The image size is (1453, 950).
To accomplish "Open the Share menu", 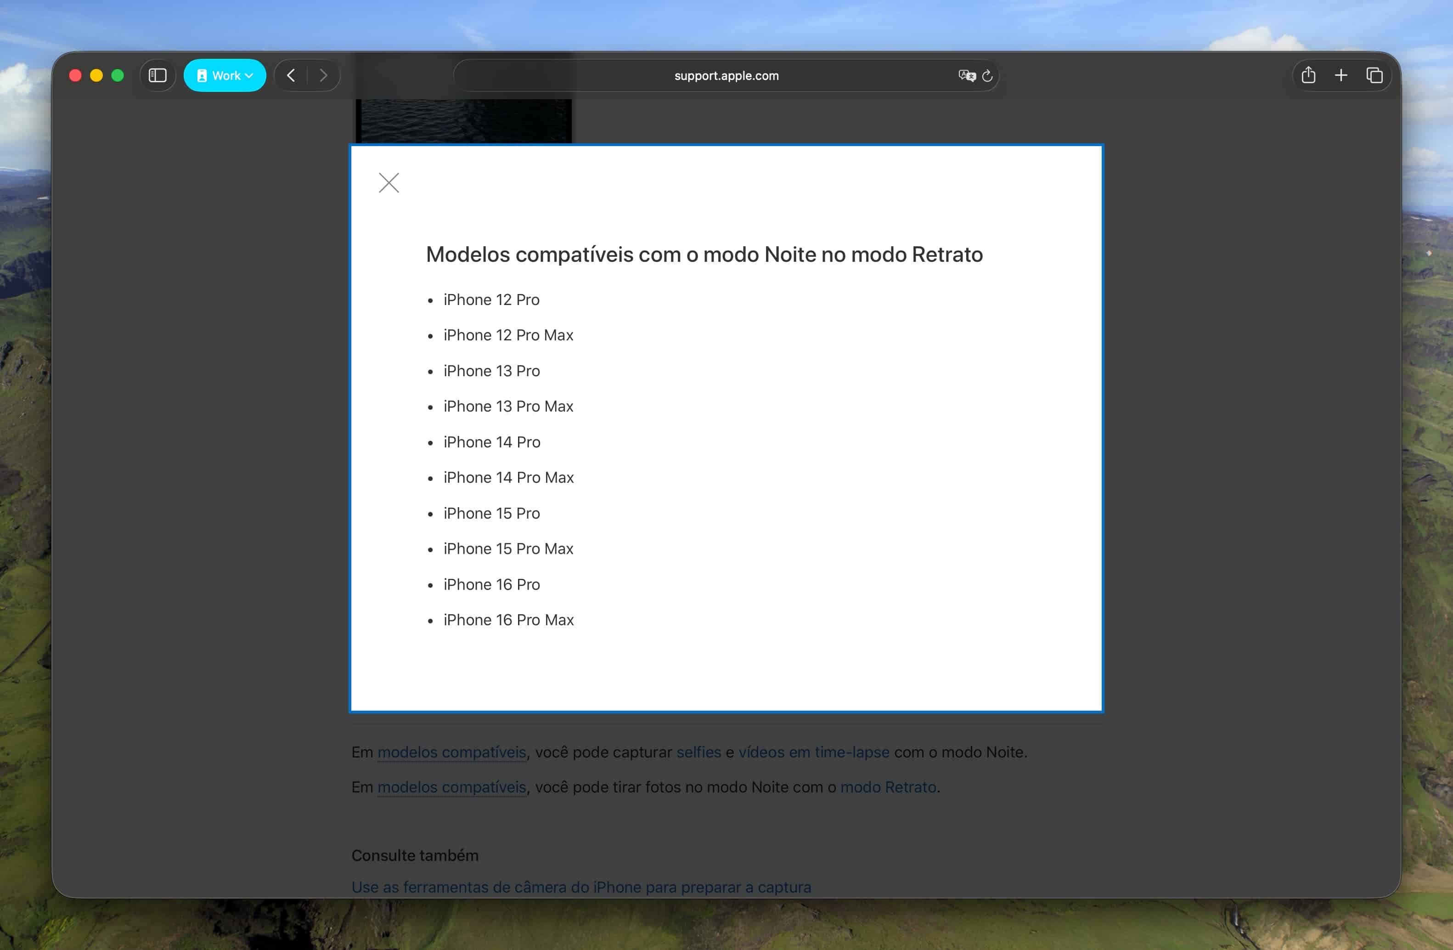I will tap(1308, 75).
